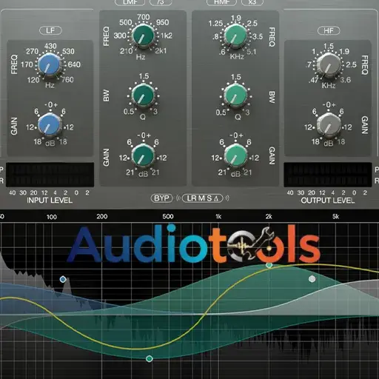Screen dimensions: 379x379
Task: Click the 700 mark on LMF FREQ
Action: [x=144, y=17]
